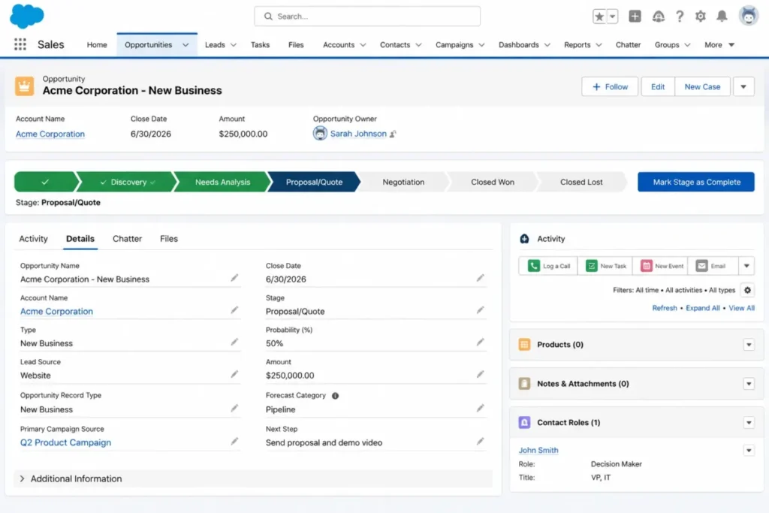The height and width of the screenshot is (513, 769).
Task: Open the Opportunities tab dropdown chevron
Action: (x=185, y=44)
